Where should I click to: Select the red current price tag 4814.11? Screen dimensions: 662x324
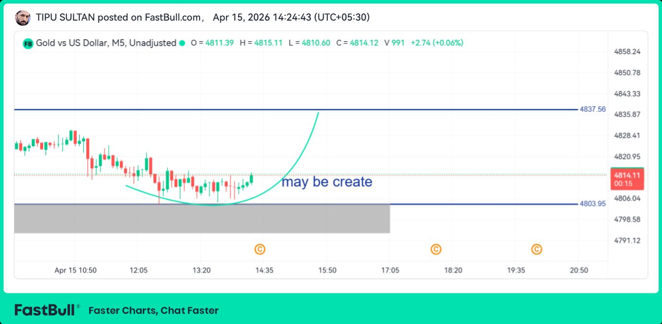pyautogui.click(x=627, y=179)
